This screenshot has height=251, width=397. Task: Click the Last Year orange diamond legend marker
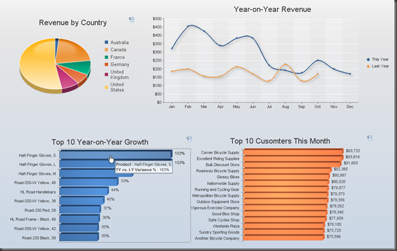tap(368, 66)
